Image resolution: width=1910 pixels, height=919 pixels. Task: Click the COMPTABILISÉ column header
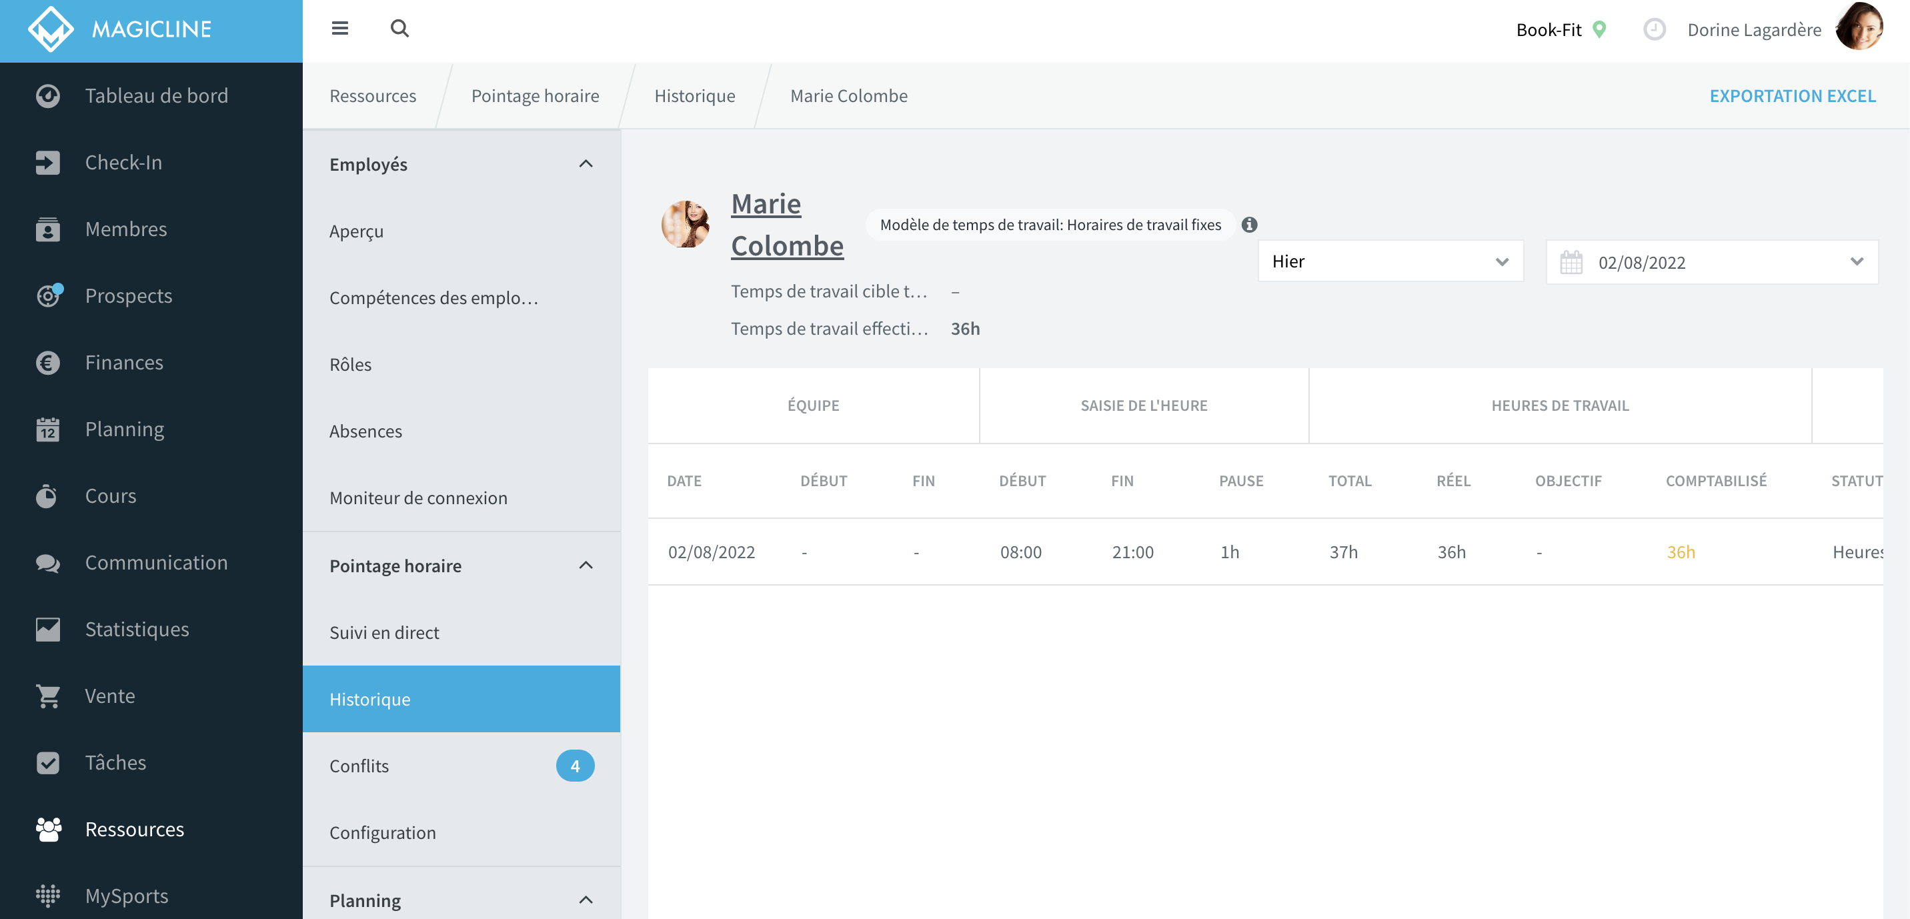[x=1716, y=481]
